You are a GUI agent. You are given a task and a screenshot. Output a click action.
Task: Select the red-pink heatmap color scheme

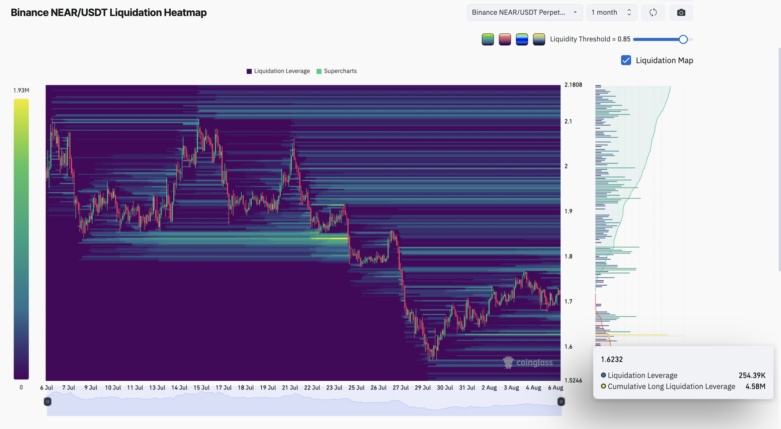click(x=505, y=39)
